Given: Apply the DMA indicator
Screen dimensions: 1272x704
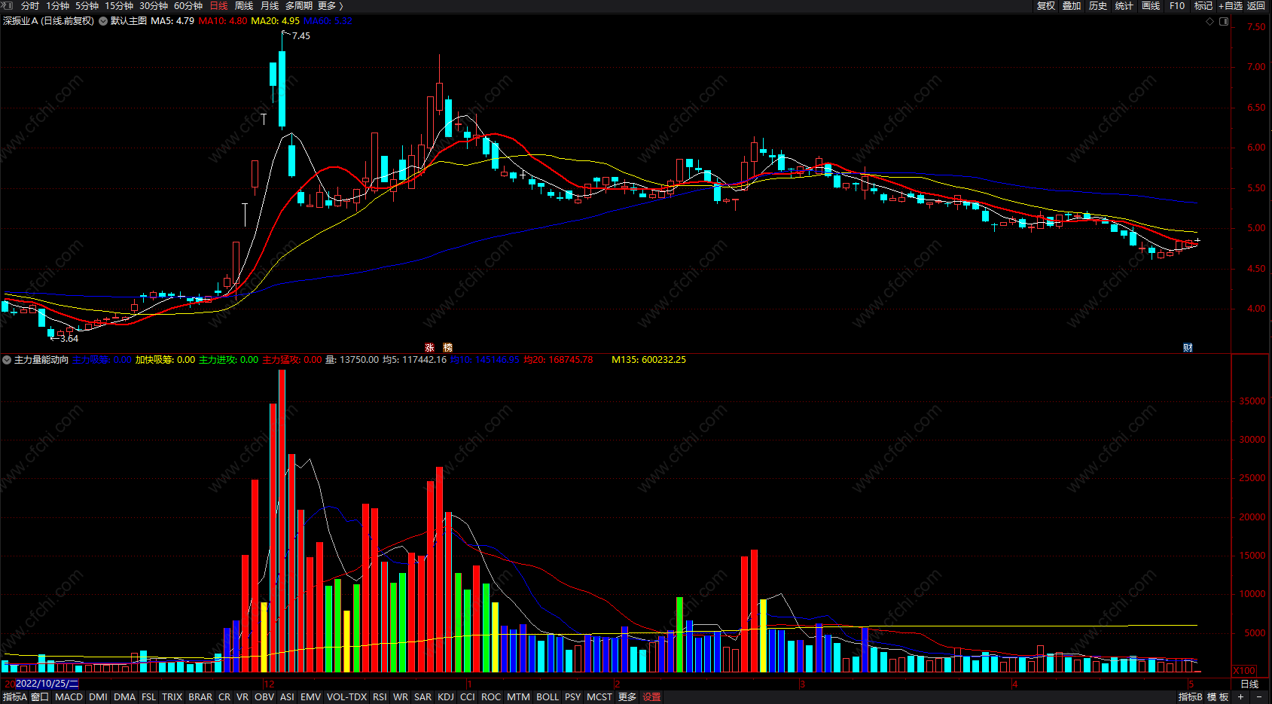Looking at the screenshot, I should 124,697.
